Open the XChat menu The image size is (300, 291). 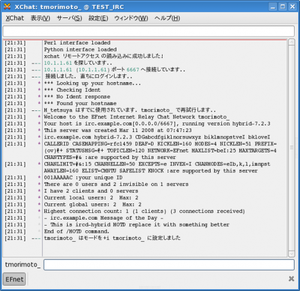click(15, 18)
